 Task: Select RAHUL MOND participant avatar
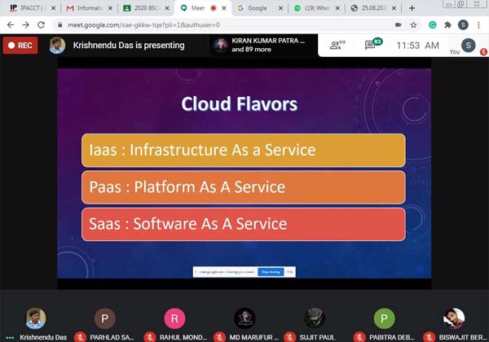(x=174, y=318)
